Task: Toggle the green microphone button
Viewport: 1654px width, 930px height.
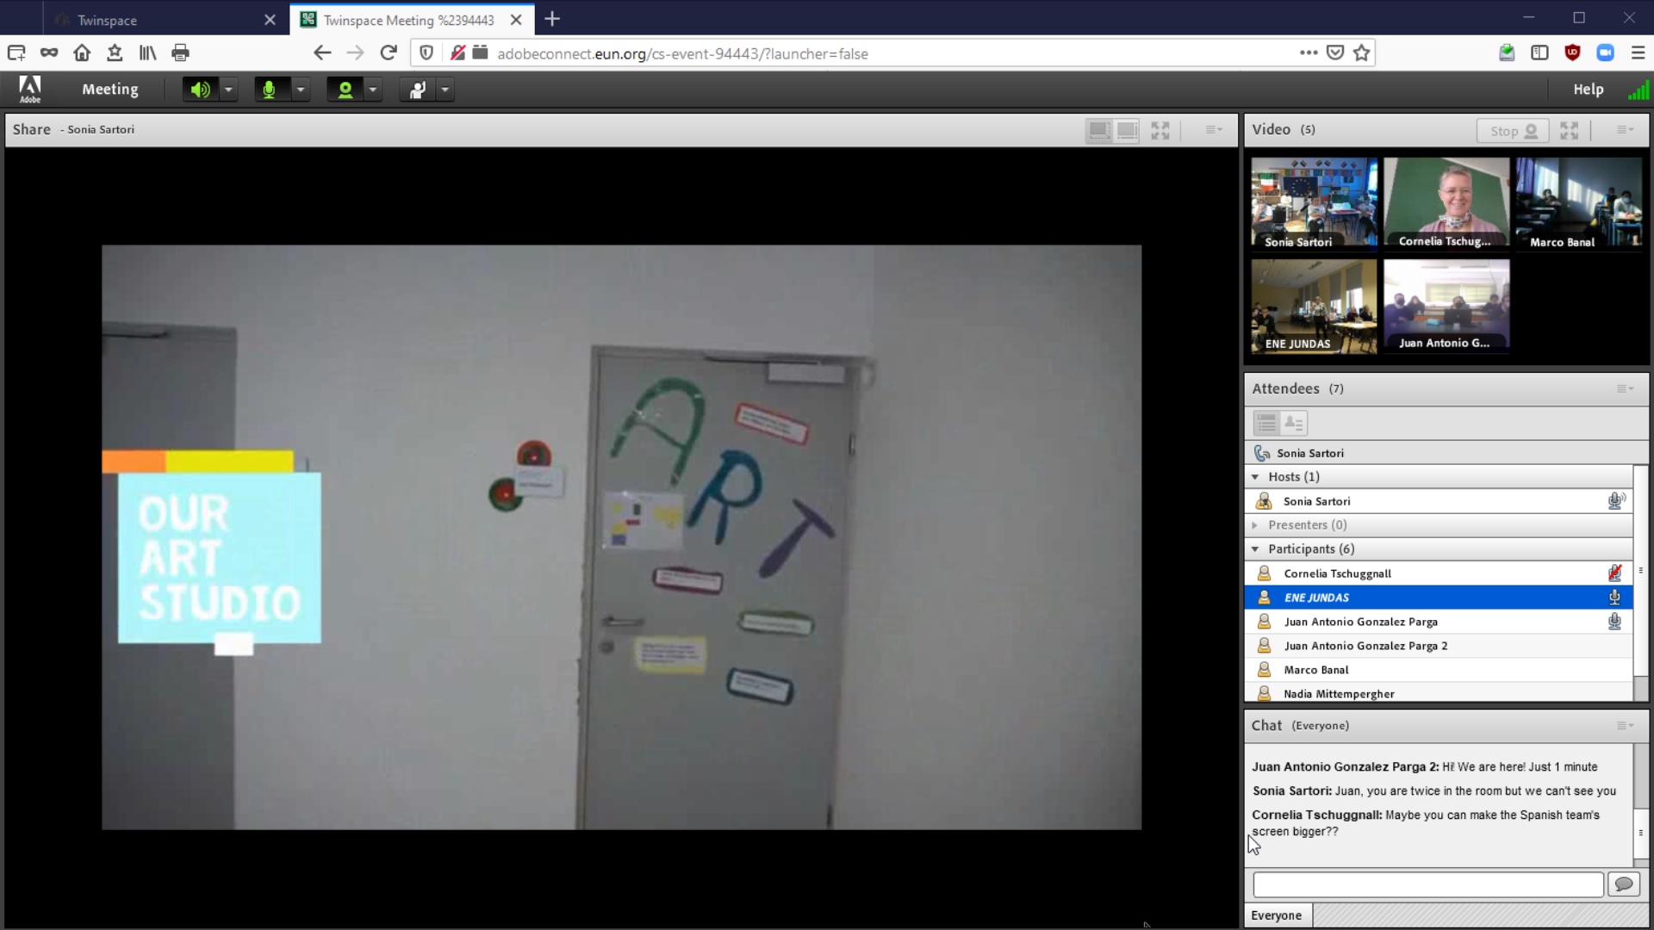Action: [270, 90]
